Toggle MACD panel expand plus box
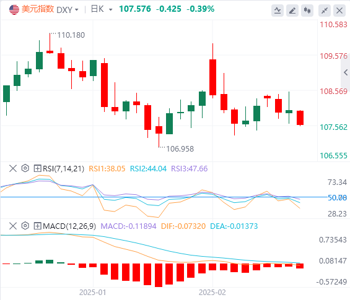This screenshot has width=350, height=300. 37,226
